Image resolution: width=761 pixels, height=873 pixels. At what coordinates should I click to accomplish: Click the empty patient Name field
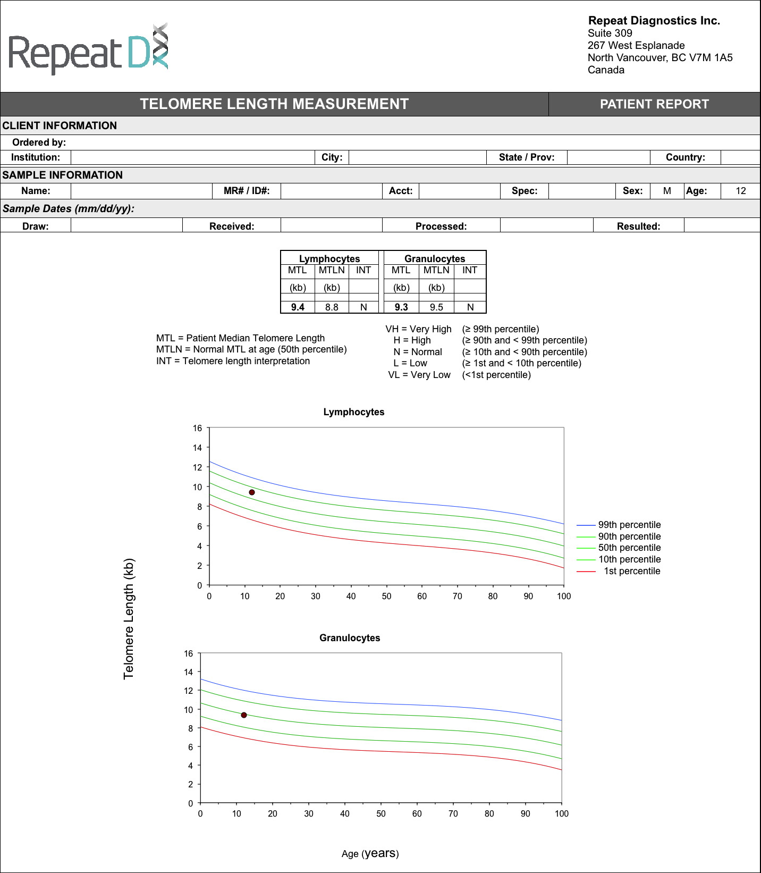[x=141, y=191]
